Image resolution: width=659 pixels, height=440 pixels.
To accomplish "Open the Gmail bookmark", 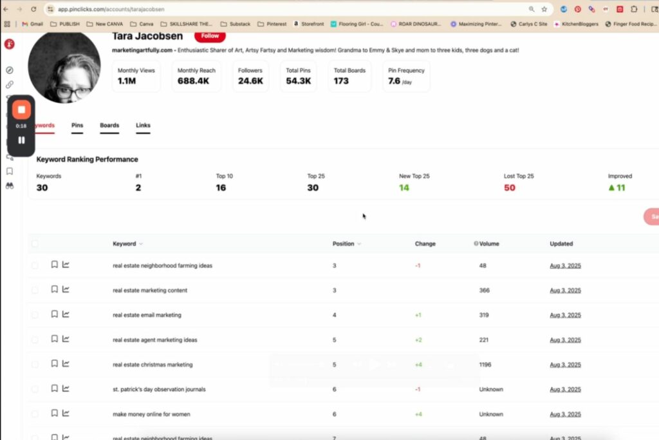I will 32,24.
